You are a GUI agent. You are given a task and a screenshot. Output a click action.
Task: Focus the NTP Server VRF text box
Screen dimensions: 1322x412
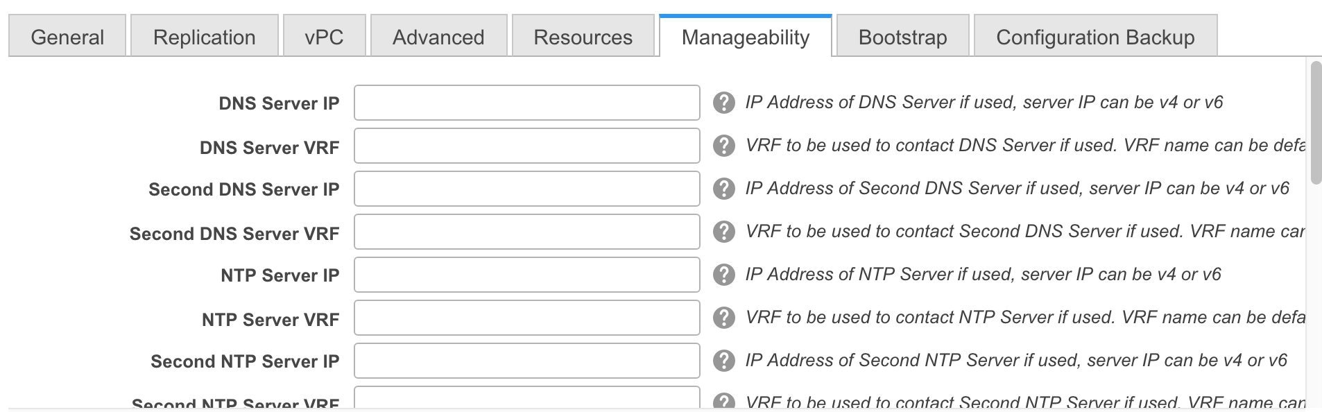[526, 318]
